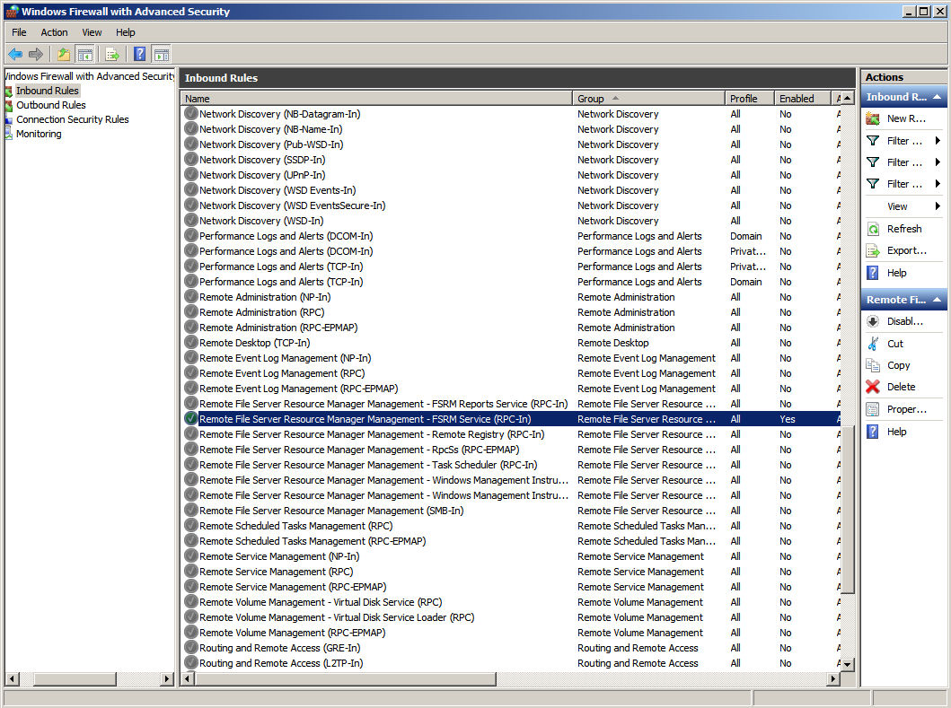Select Connection Security Rules in tree
The image size is (951, 708).
point(72,119)
